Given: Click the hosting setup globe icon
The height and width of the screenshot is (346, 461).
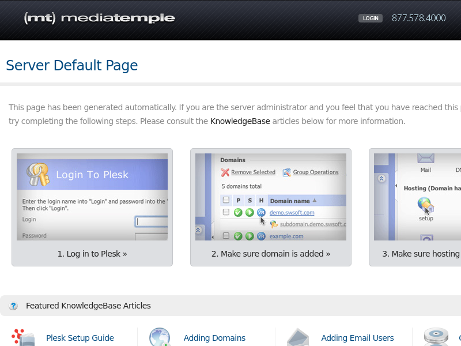Looking at the screenshot, I should 425,205.
